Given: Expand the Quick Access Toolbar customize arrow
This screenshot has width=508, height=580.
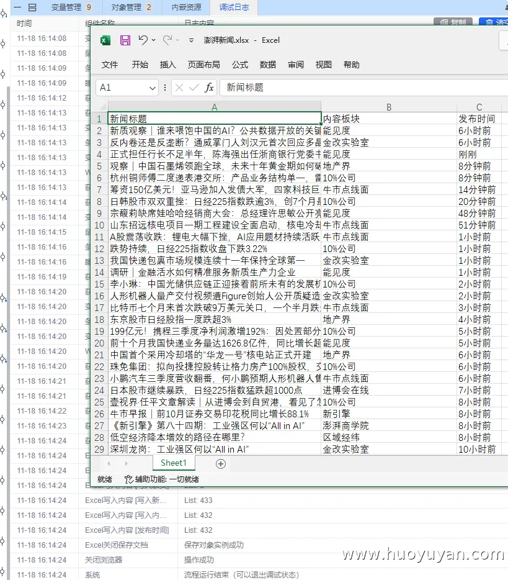Looking at the screenshot, I should pos(190,40).
